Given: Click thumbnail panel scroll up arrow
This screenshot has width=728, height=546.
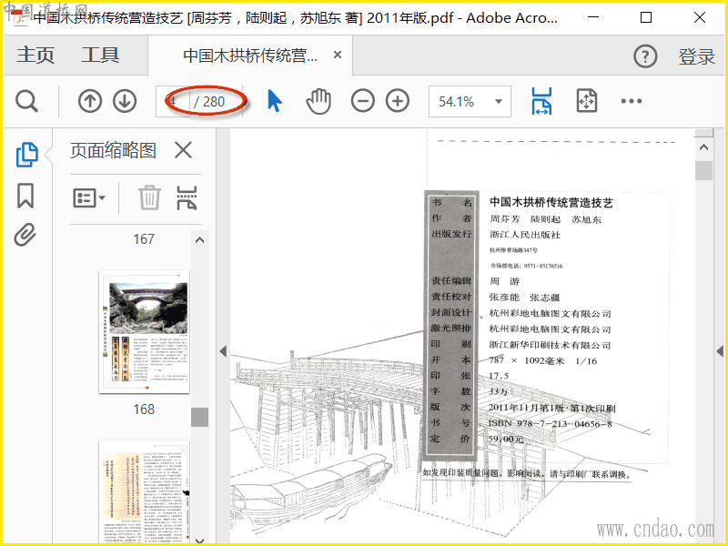Looking at the screenshot, I should pyautogui.click(x=199, y=240).
